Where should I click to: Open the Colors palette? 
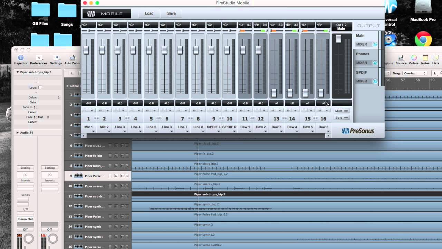click(414, 59)
